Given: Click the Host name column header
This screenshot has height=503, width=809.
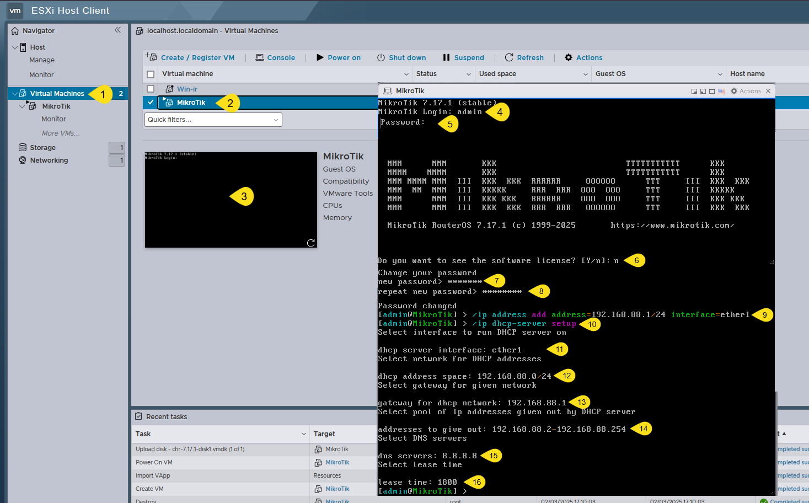Looking at the screenshot, I should (747, 74).
